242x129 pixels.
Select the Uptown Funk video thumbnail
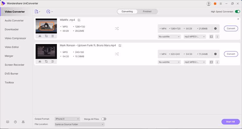pyautogui.click(x=46, y=51)
